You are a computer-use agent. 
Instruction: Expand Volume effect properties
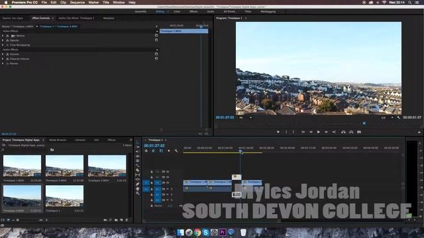3,54
